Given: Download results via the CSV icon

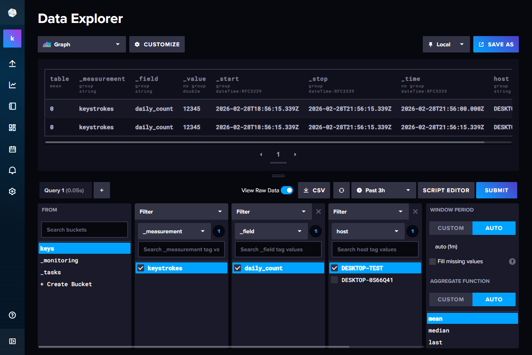Looking at the screenshot, I should pos(314,190).
